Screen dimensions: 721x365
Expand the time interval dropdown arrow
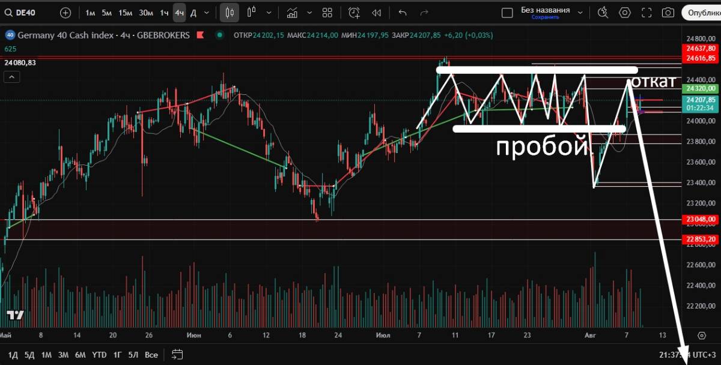[x=207, y=13]
